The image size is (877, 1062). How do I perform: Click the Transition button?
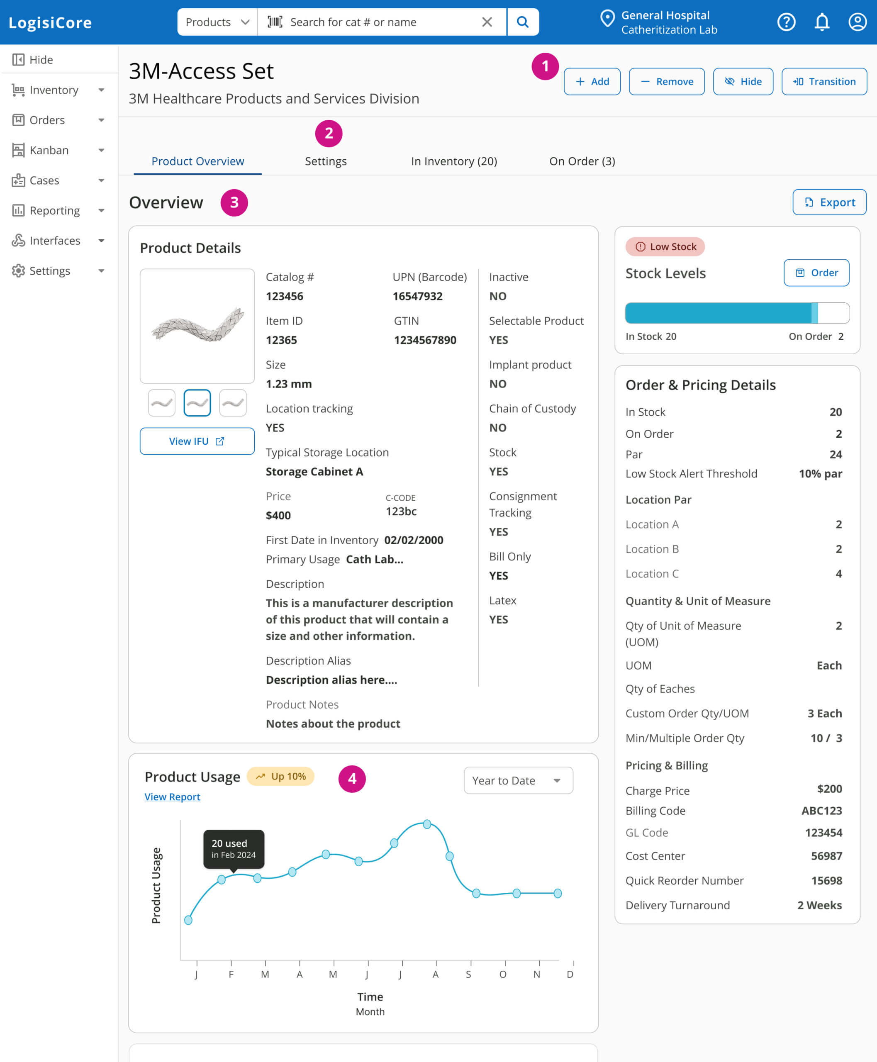pyautogui.click(x=824, y=81)
